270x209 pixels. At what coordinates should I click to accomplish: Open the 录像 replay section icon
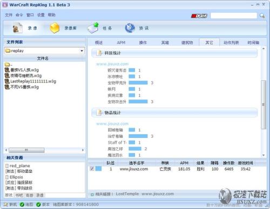(18, 28)
